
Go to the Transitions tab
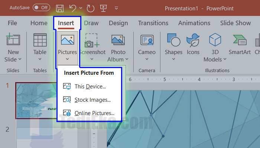click(x=153, y=23)
